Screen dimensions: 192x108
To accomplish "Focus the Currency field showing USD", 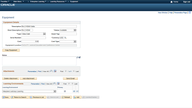I will pyautogui.click(x=62, y=38).
